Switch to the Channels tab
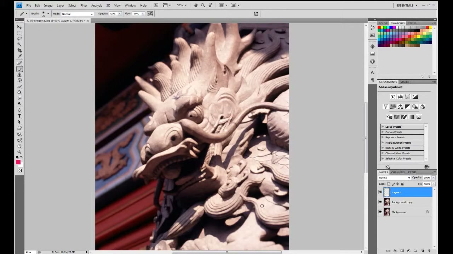Viewport: 453px width, 254px height. click(x=398, y=172)
